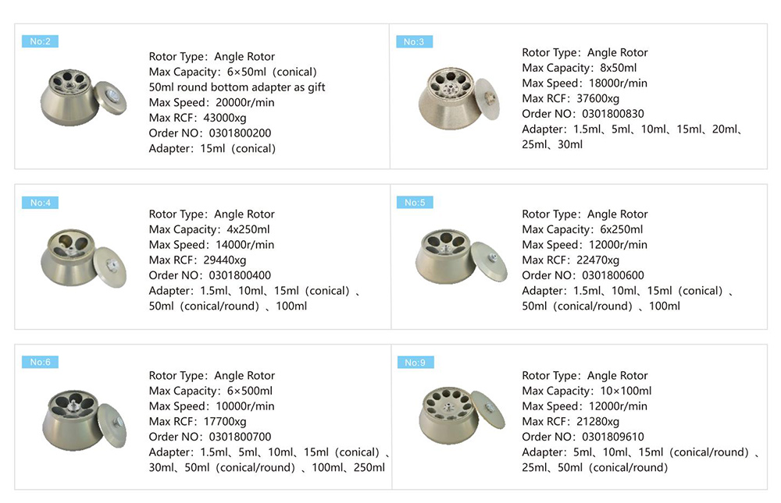Select the blue No:9 label badge

[414, 362]
